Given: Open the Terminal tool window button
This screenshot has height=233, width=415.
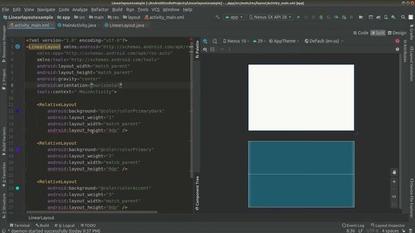Looking at the screenshot, I should click(19, 225).
